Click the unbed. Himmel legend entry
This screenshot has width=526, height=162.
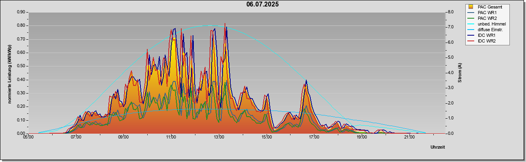click(487, 24)
